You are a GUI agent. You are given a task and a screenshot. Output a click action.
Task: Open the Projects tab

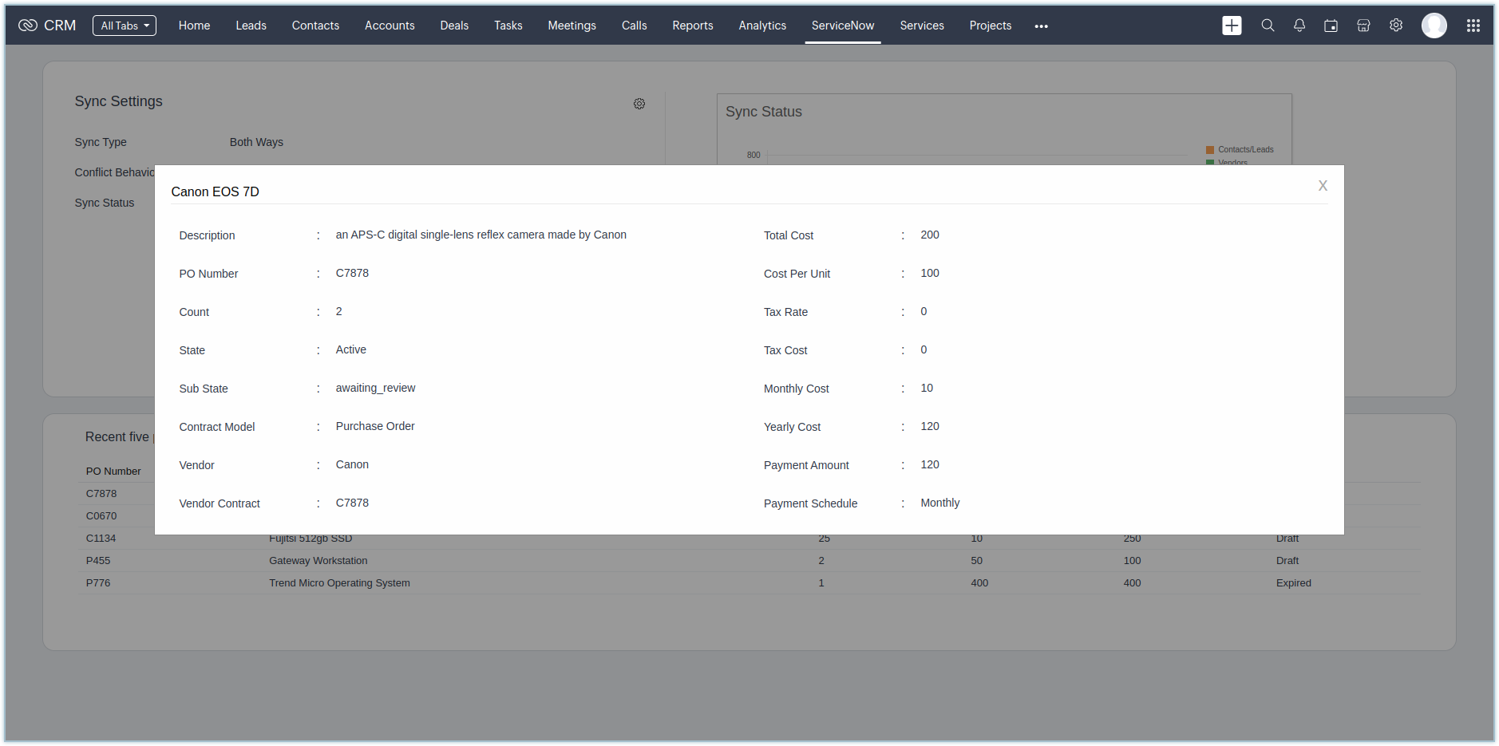[x=990, y=26]
